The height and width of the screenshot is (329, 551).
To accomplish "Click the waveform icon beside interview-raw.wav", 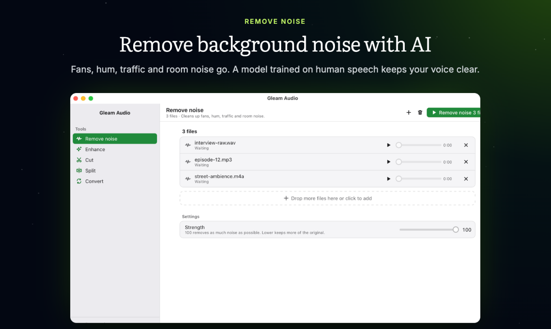I will (188, 145).
